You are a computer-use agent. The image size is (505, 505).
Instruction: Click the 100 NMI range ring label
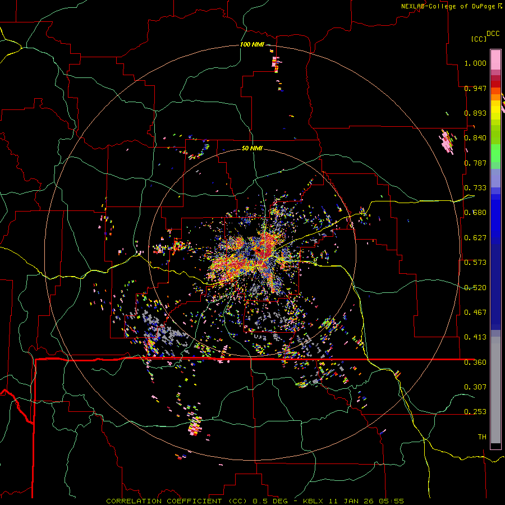coord(252,44)
